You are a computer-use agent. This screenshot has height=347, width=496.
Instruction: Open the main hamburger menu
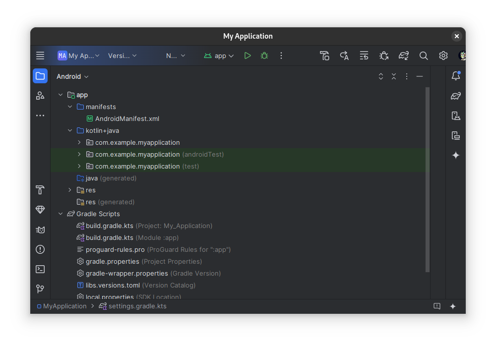click(40, 56)
